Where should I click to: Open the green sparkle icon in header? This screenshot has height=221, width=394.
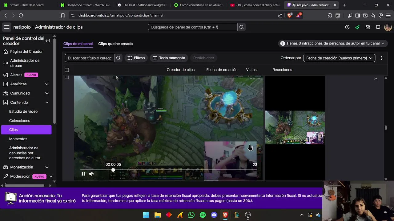(357, 27)
